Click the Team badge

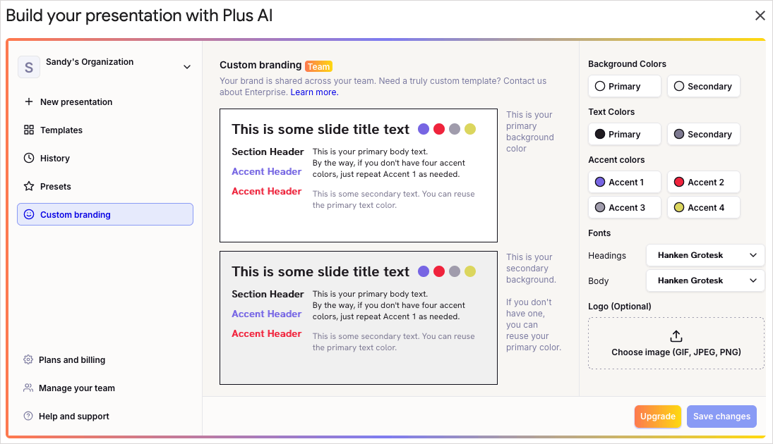(318, 66)
